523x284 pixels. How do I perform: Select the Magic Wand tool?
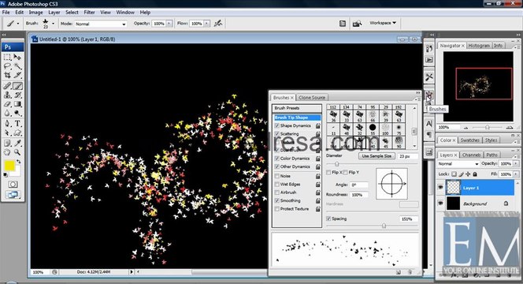(17, 66)
